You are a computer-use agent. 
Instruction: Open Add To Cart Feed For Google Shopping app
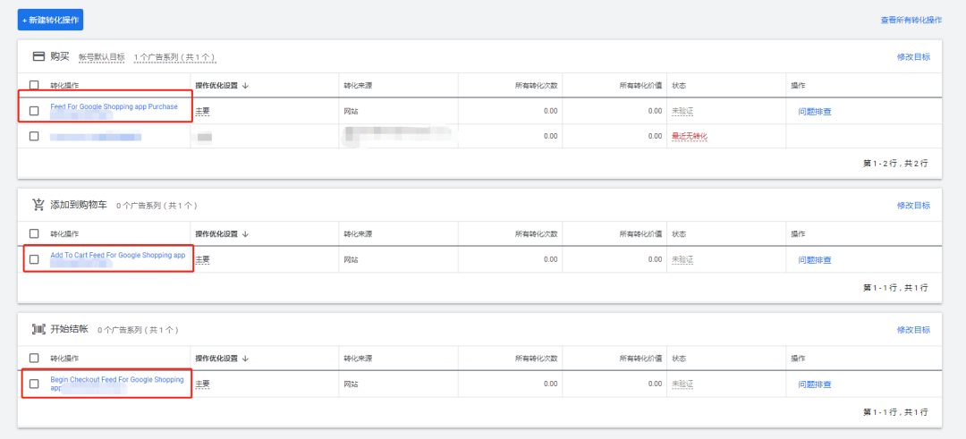[x=118, y=255]
